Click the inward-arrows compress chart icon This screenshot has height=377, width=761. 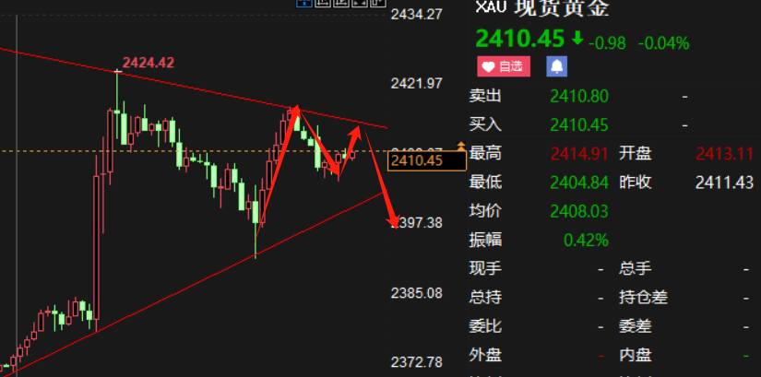[360, 4]
